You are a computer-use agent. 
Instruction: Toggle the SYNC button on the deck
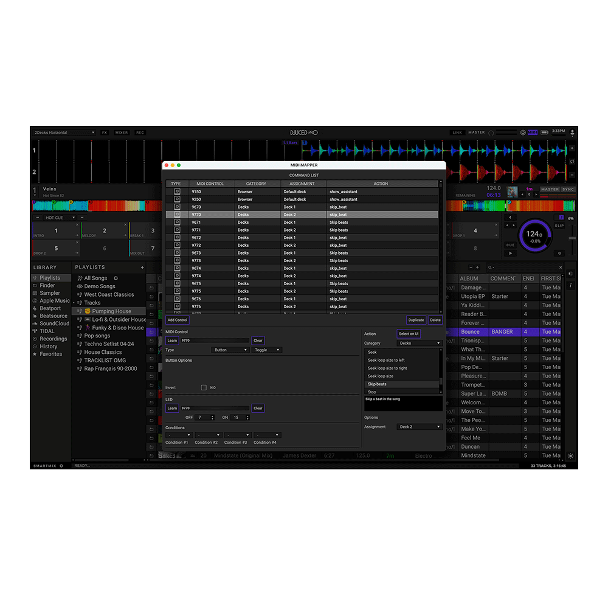coord(568,190)
